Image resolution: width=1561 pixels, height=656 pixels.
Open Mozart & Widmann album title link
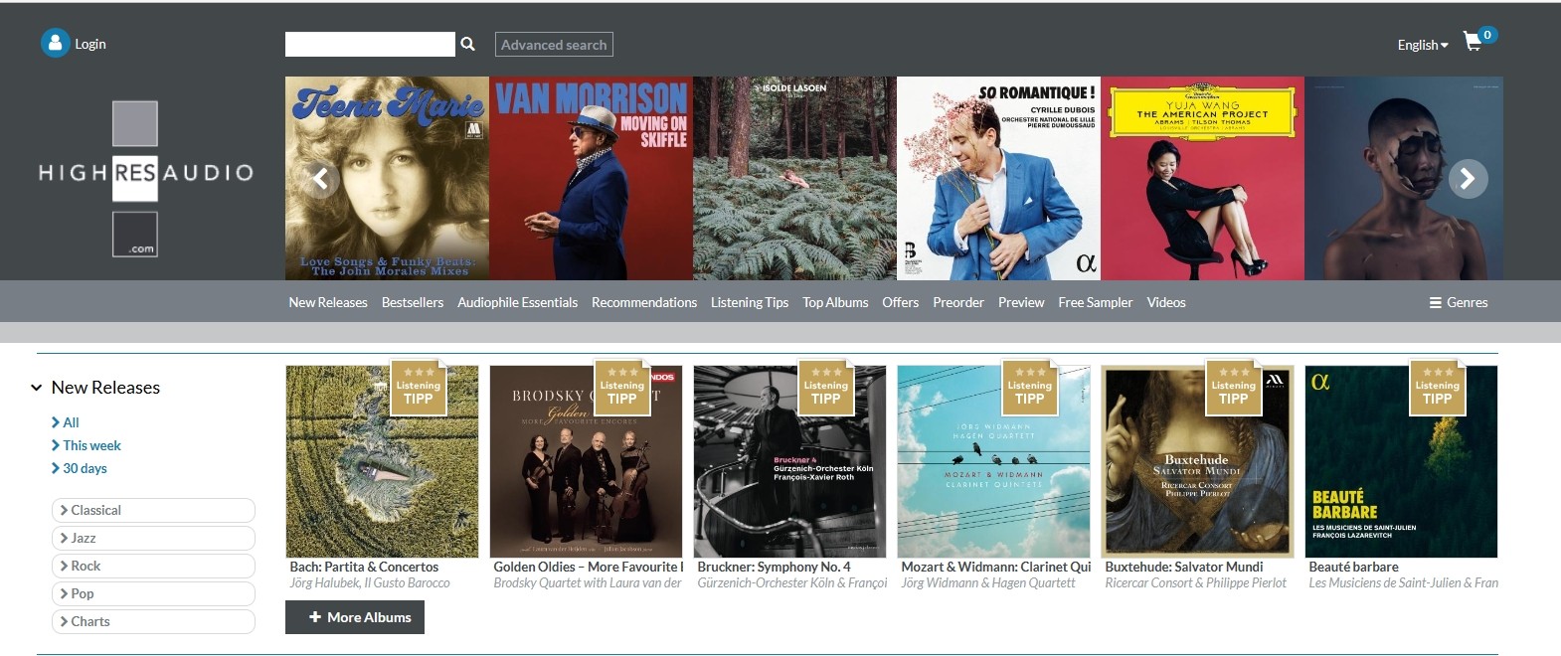[x=996, y=567]
